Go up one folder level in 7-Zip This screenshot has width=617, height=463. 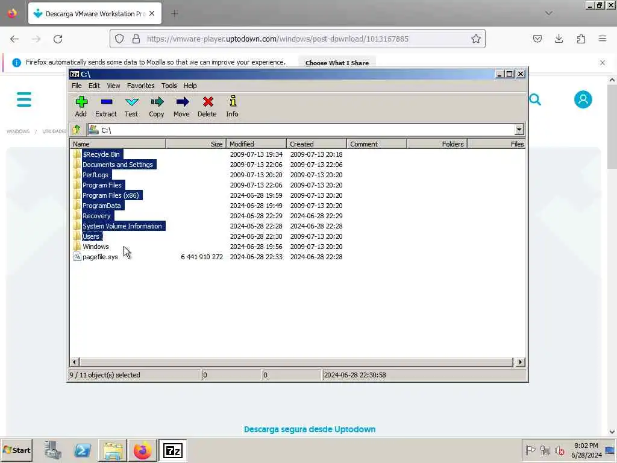(77, 130)
